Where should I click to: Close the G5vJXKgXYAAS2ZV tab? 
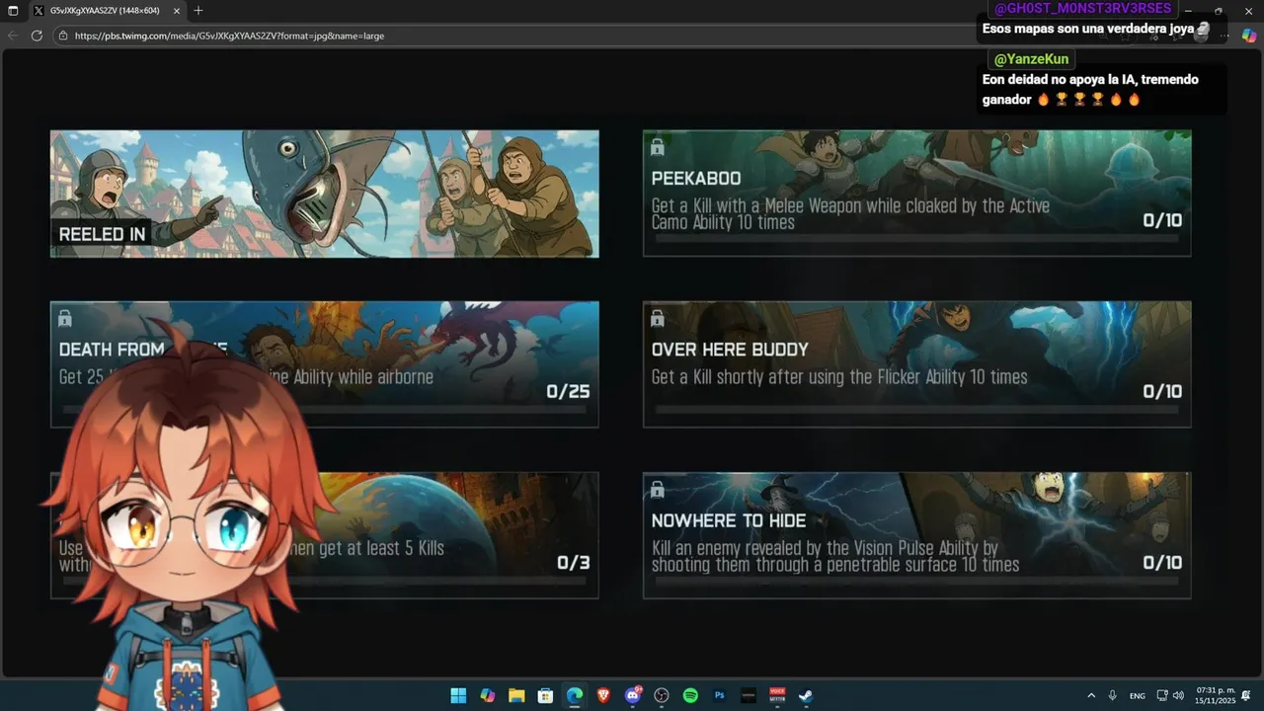coord(177,10)
